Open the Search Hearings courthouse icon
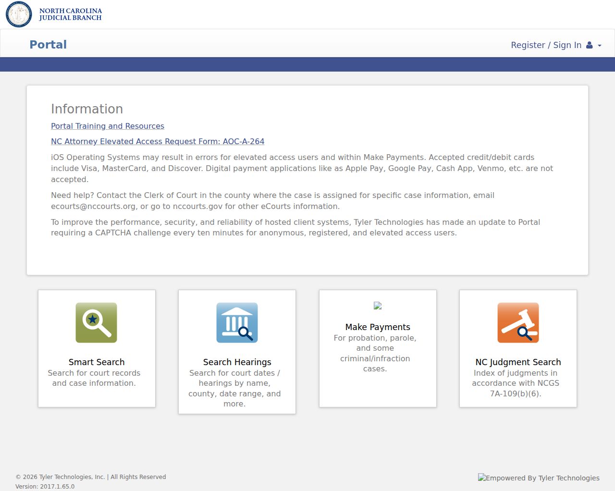Viewport: 615px width, 491px height. point(237,323)
